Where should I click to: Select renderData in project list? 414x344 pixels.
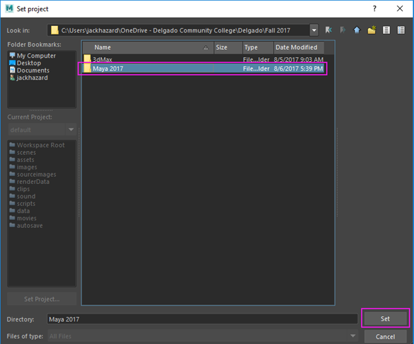click(x=33, y=182)
